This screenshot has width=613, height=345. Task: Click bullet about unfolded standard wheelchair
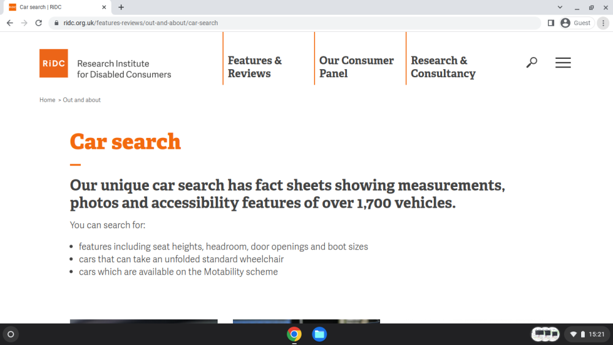click(x=181, y=259)
